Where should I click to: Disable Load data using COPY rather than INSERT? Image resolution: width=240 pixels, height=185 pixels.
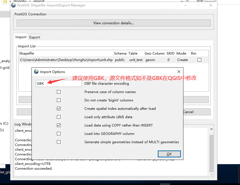tap(59, 125)
